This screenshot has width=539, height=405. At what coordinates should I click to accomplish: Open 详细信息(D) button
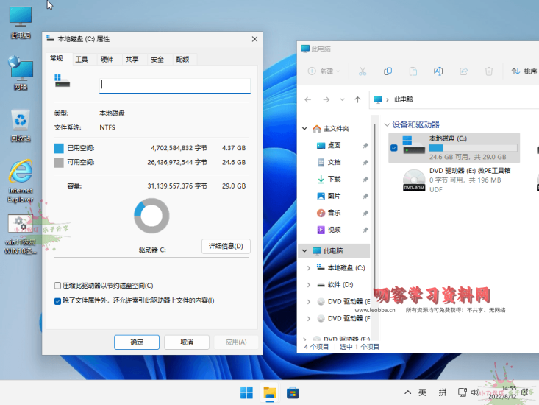pos(226,246)
